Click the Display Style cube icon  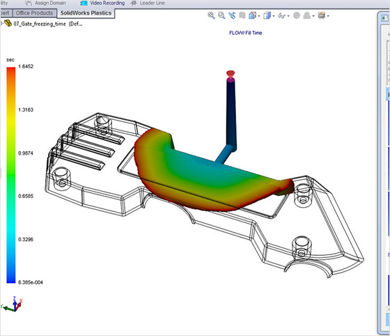(267, 15)
